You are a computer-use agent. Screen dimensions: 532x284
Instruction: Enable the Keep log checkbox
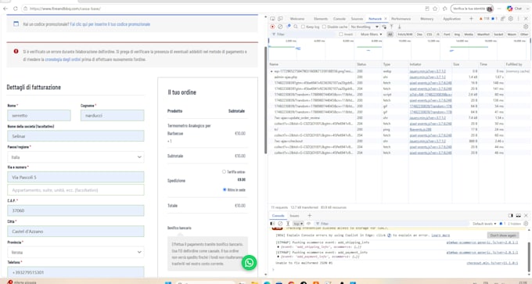click(304, 27)
